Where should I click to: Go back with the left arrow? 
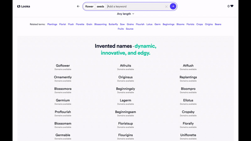pos(78,6)
